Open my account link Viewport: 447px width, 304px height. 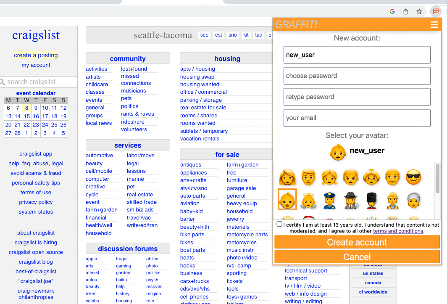(36, 65)
